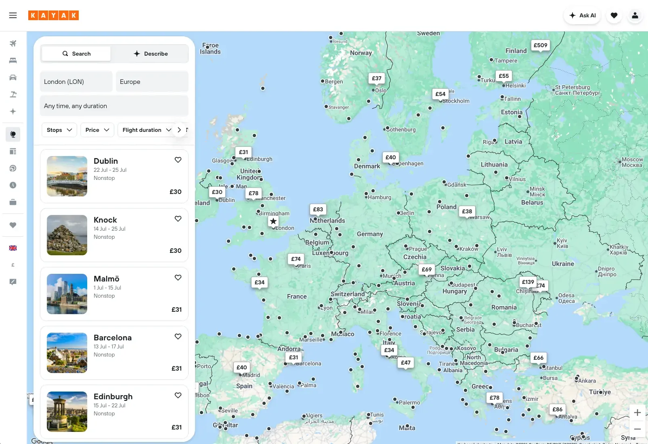648x444 pixels.
Task: Zoom out on the map
Action: [x=638, y=429]
